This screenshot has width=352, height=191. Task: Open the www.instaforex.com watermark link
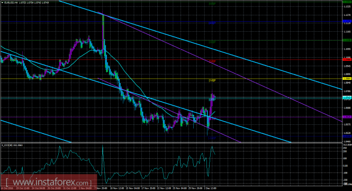(49, 182)
